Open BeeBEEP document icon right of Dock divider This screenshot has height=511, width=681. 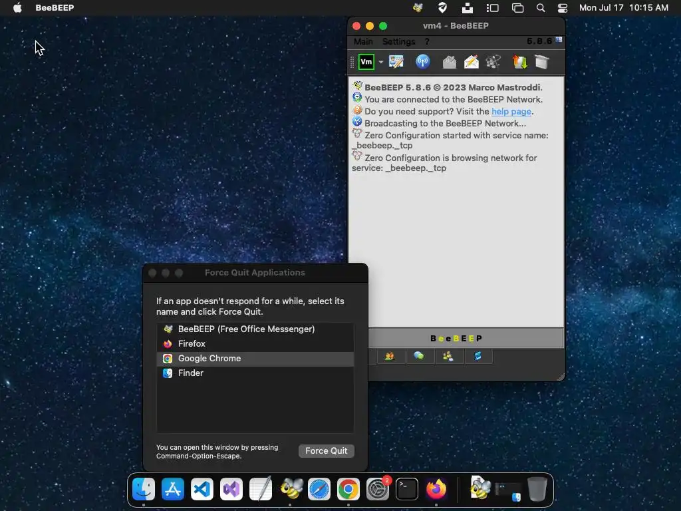click(479, 488)
